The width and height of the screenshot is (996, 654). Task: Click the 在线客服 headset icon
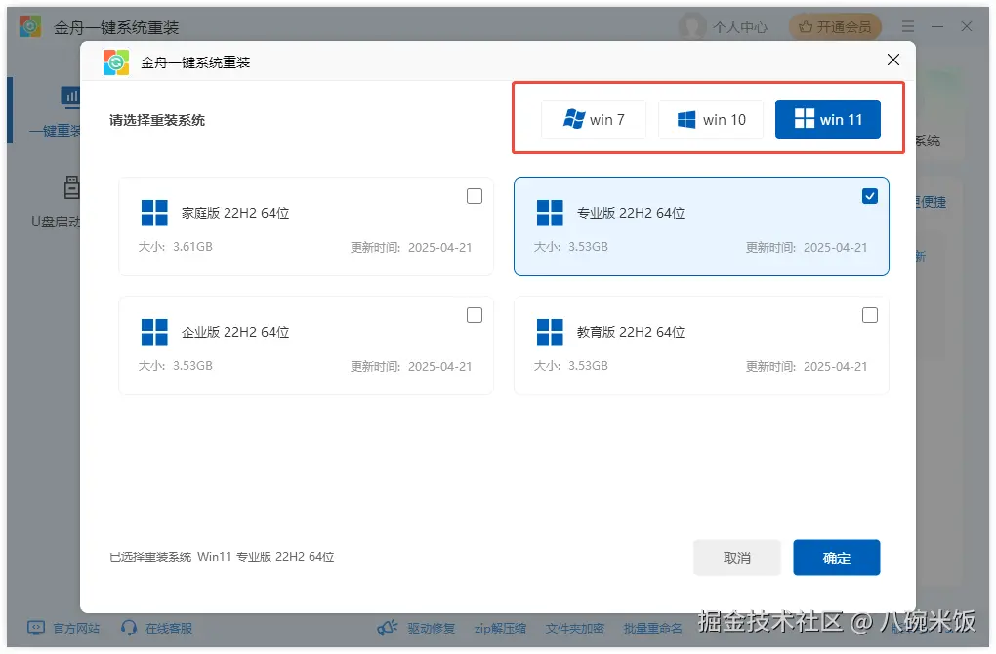[129, 628]
